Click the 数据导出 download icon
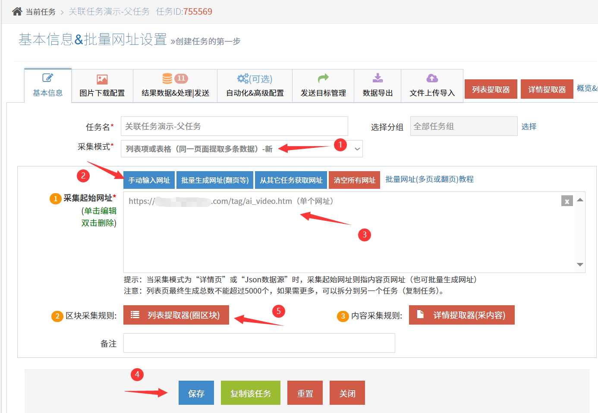598x413 pixels. pyautogui.click(x=378, y=78)
